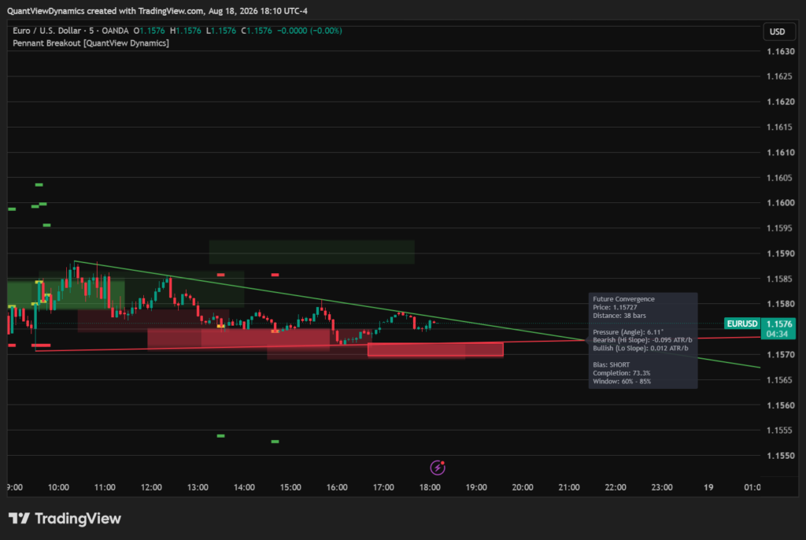Image resolution: width=806 pixels, height=540 pixels.
Task: Click the 'Bias: SHORT' line
Action: pos(611,364)
